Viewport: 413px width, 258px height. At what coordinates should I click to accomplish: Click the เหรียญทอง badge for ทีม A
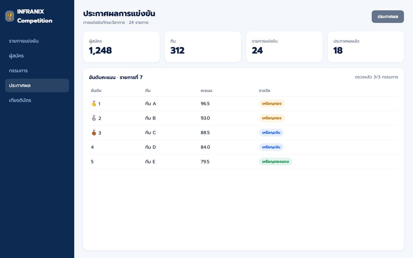pos(272,104)
